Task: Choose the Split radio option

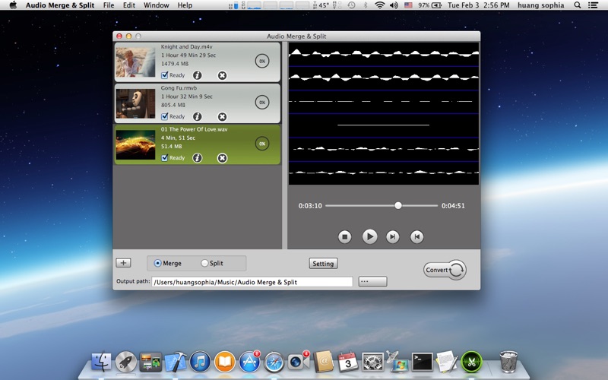Action: [204, 264]
